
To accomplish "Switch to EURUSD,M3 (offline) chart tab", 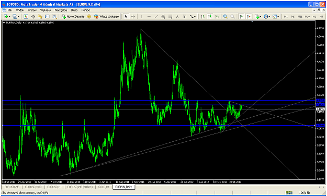I will click(80, 187).
